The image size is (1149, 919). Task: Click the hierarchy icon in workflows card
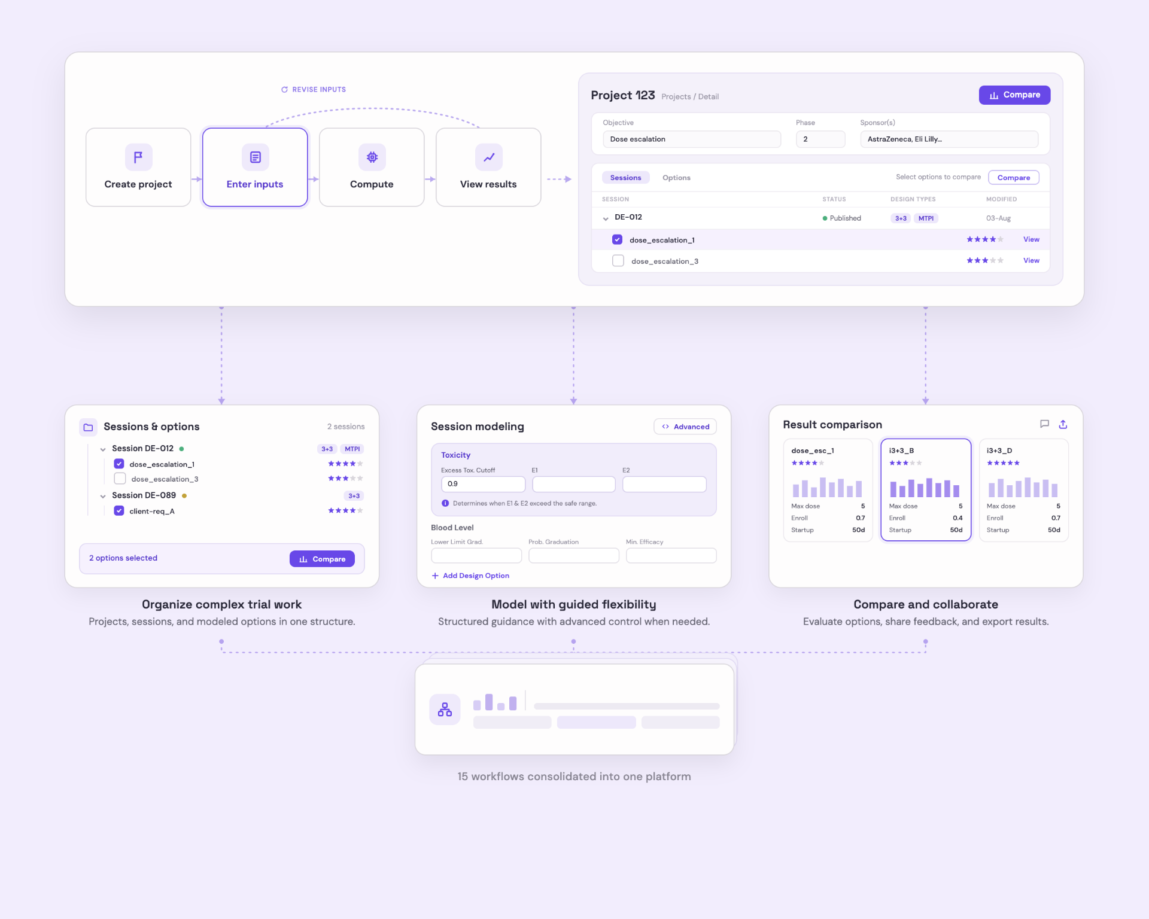(445, 710)
